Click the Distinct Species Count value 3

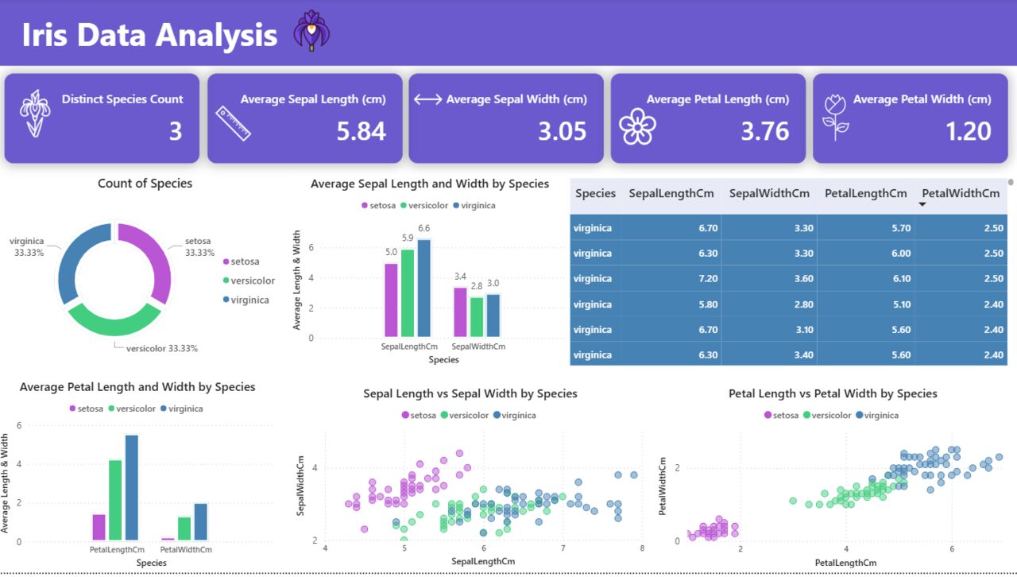point(176,130)
